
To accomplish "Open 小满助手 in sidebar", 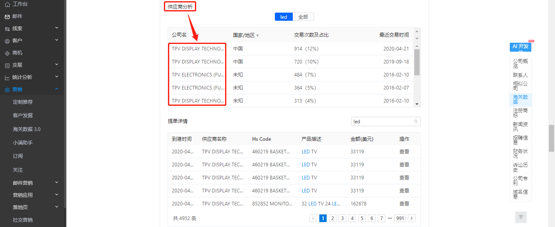I will 23,143.
